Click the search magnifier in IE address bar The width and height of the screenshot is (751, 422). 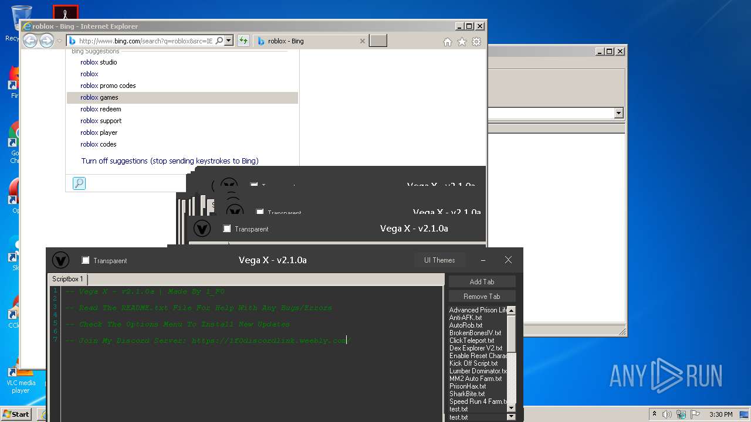[219, 41]
